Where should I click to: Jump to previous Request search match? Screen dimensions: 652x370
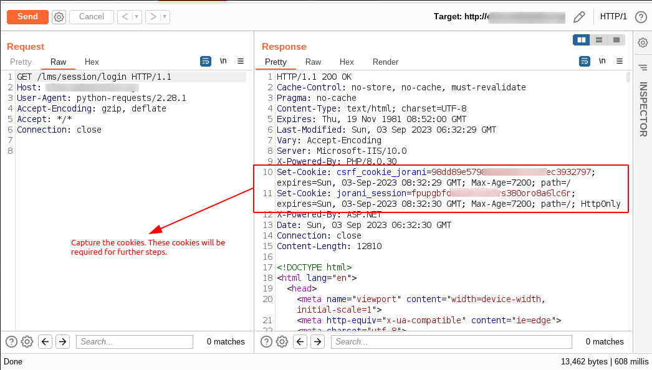pos(46,342)
